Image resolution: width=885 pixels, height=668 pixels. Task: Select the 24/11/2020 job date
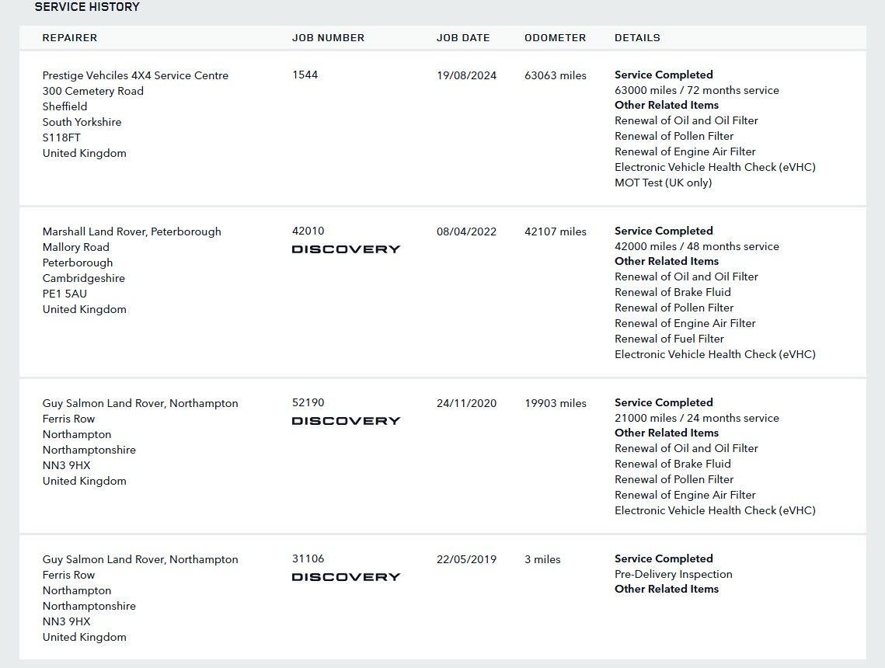point(466,403)
